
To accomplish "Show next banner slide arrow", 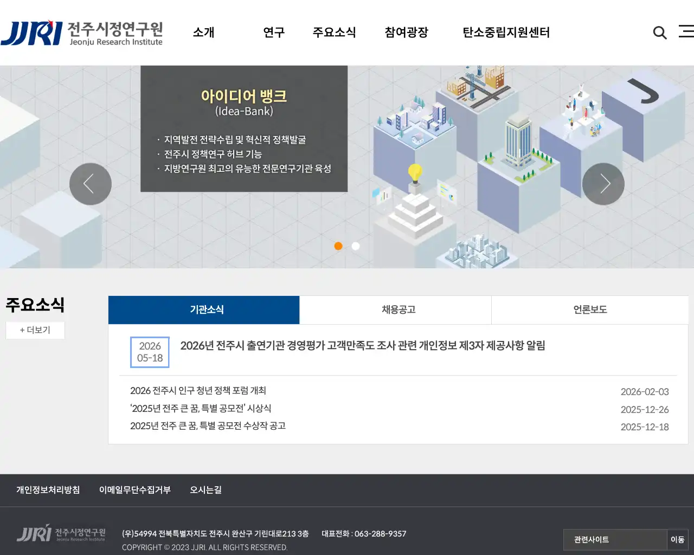I will [x=603, y=184].
